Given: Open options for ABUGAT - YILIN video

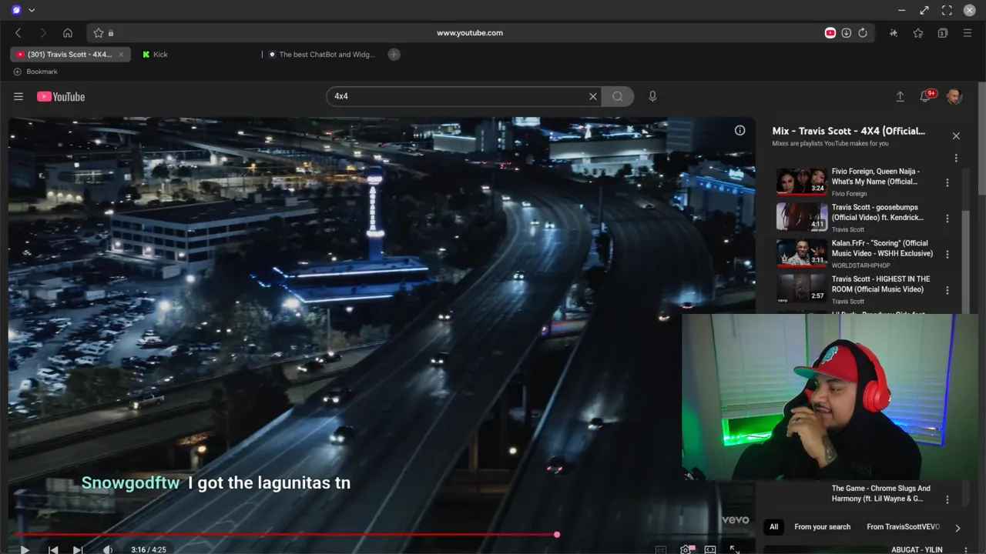Looking at the screenshot, I should coord(964,549).
